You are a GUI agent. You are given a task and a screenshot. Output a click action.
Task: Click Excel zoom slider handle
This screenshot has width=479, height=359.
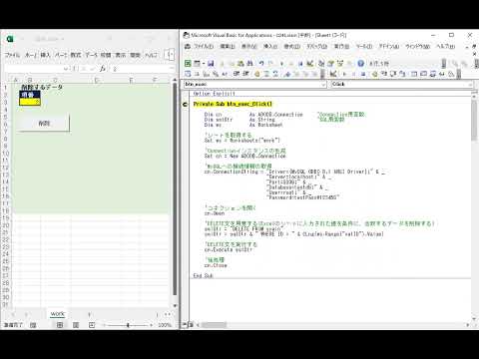pyautogui.click(x=128, y=325)
